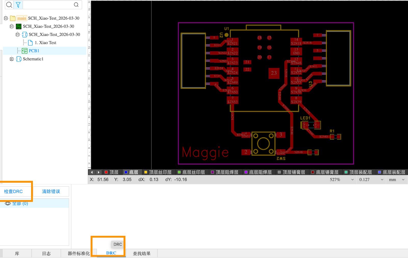The image size is (408, 258).
Task: Click the Maggie text on the board
Action: tap(205, 152)
